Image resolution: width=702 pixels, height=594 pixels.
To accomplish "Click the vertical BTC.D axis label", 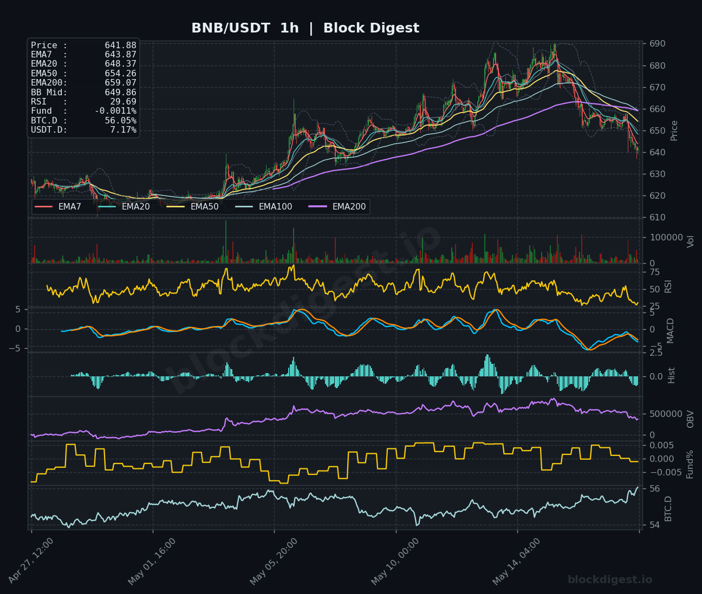I will pyautogui.click(x=668, y=508).
